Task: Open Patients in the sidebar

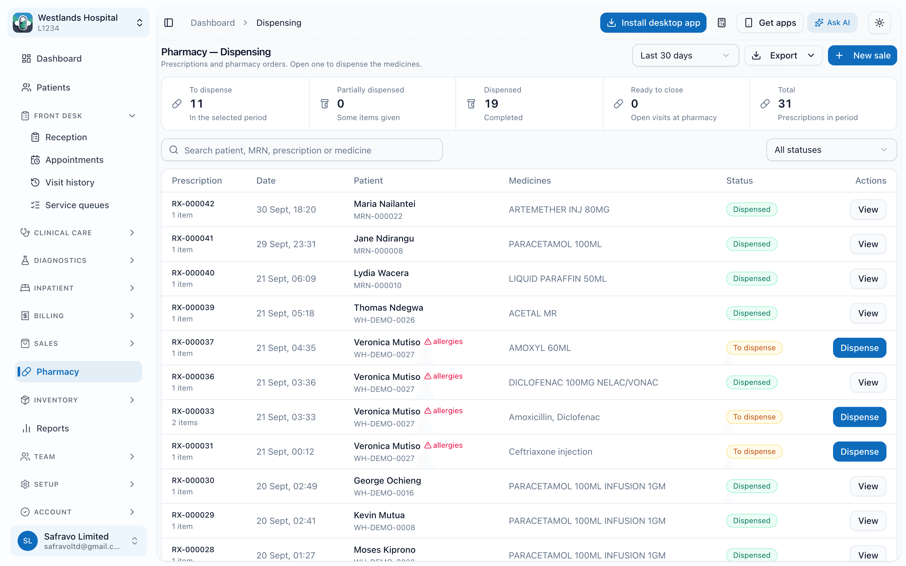Action: [x=79, y=87]
